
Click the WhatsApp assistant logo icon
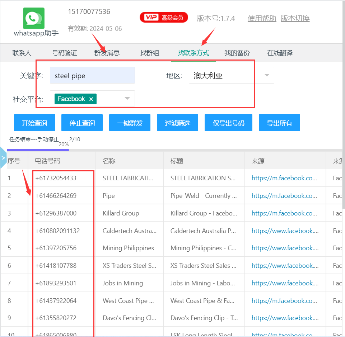click(x=34, y=18)
